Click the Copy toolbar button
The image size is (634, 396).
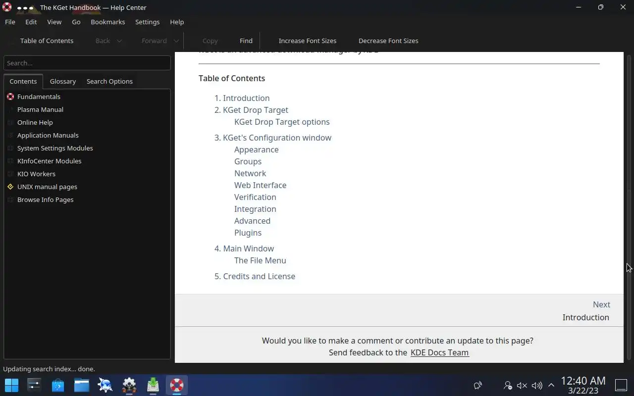click(x=210, y=41)
